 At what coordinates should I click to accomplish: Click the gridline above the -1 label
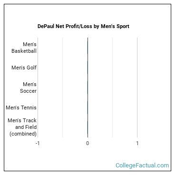click(x=38, y=88)
